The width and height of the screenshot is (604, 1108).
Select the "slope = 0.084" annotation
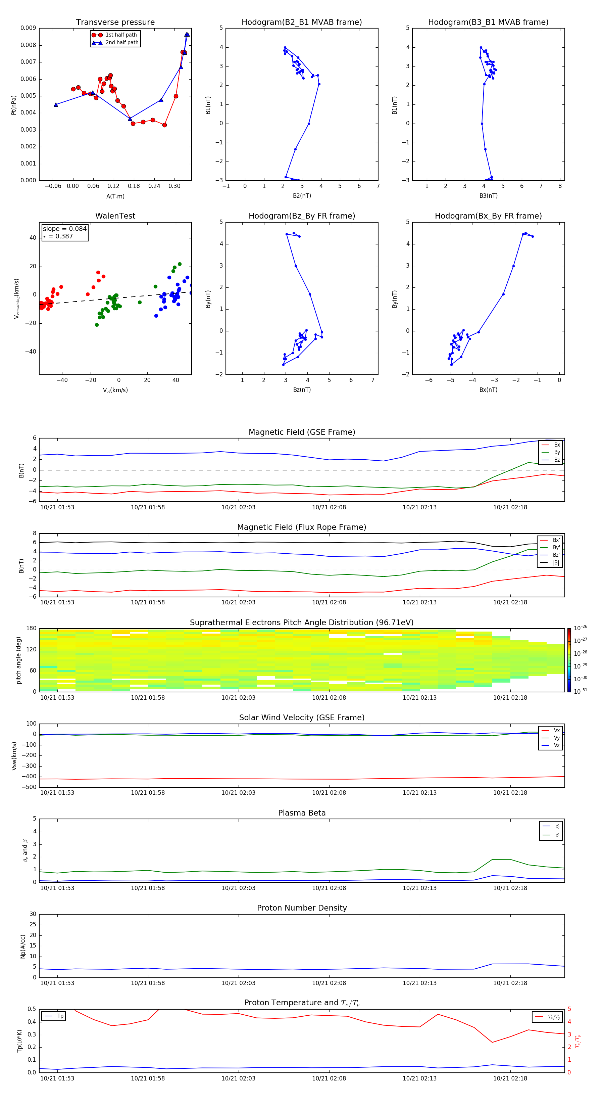click(x=65, y=229)
